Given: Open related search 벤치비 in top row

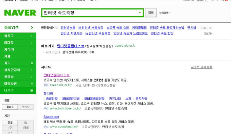Looking at the screenshot, I should click(x=192, y=28).
